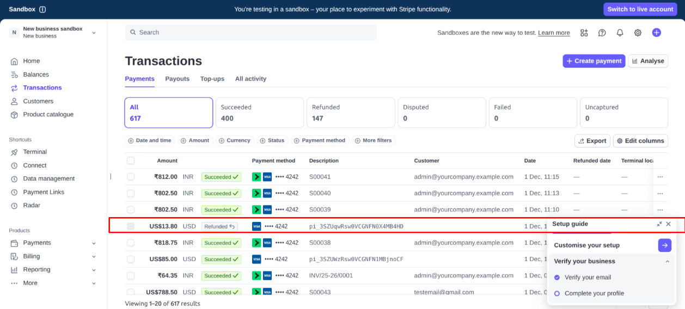Follow the Learn more link

(x=554, y=33)
